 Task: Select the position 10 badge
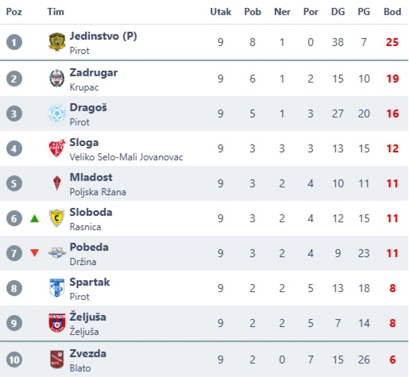(14, 360)
